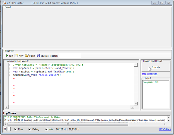Click Log Viewer scroll down arrow
This screenshot has width=174, height=135.
(x=168, y=120)
